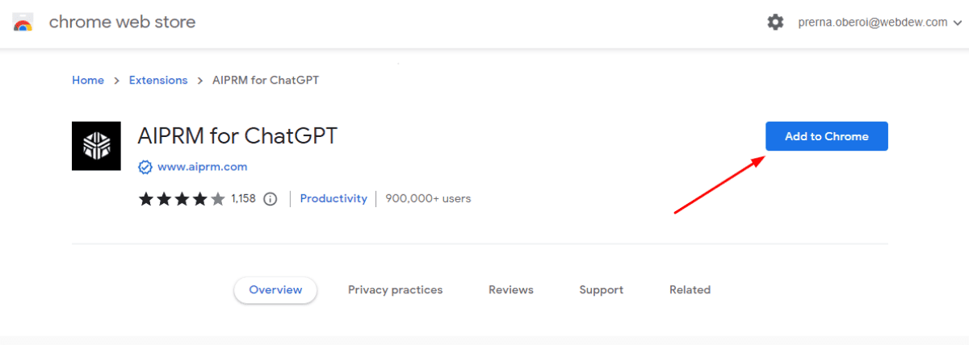The height and width of the screenshot is (345, 969).
Task: Switch to the Support tab
Action: point(601,290)
